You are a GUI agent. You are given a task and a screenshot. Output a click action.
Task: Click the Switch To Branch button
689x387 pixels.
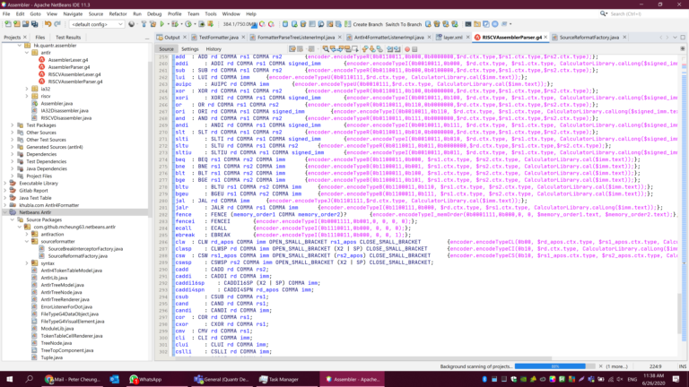tap(404, 24)
